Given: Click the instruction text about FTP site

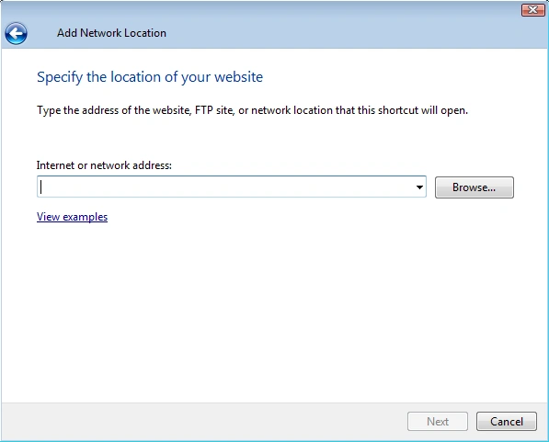Looking at the screenshot, I should 253,110.
